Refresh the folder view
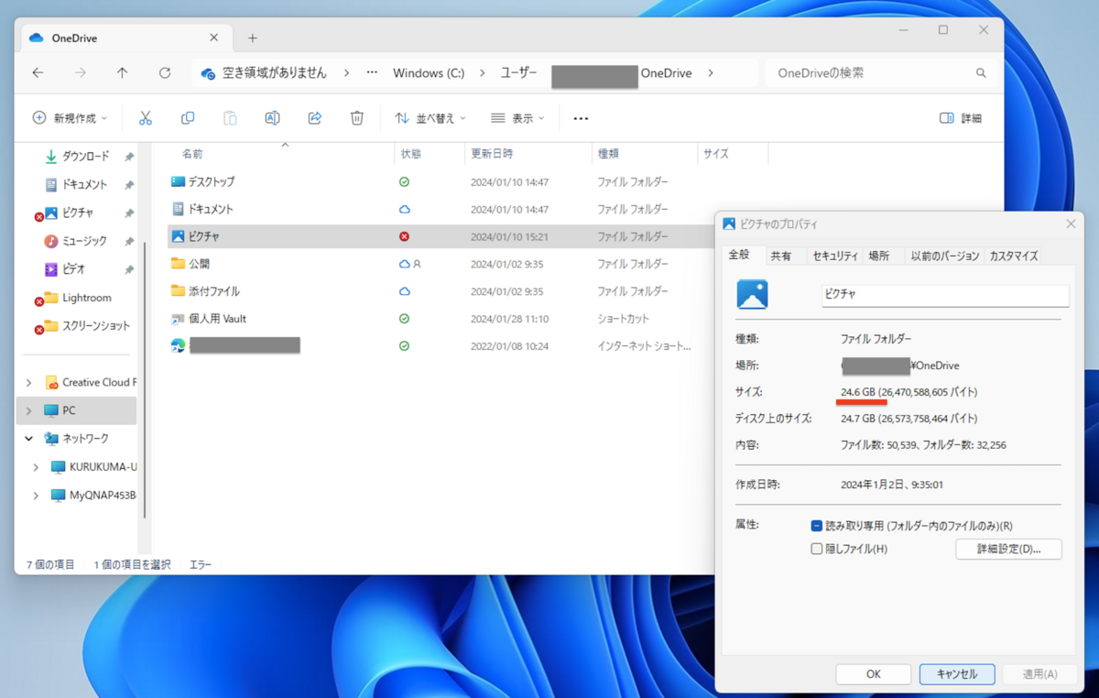Viewport: 1099px width, 698px height. tap(165, 73)
